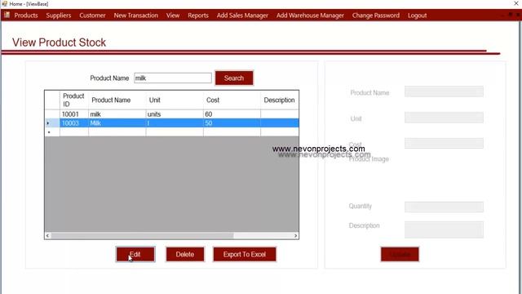Sort by Product ID column header
The width and height of the screenshot is (522, 294).
74,100
